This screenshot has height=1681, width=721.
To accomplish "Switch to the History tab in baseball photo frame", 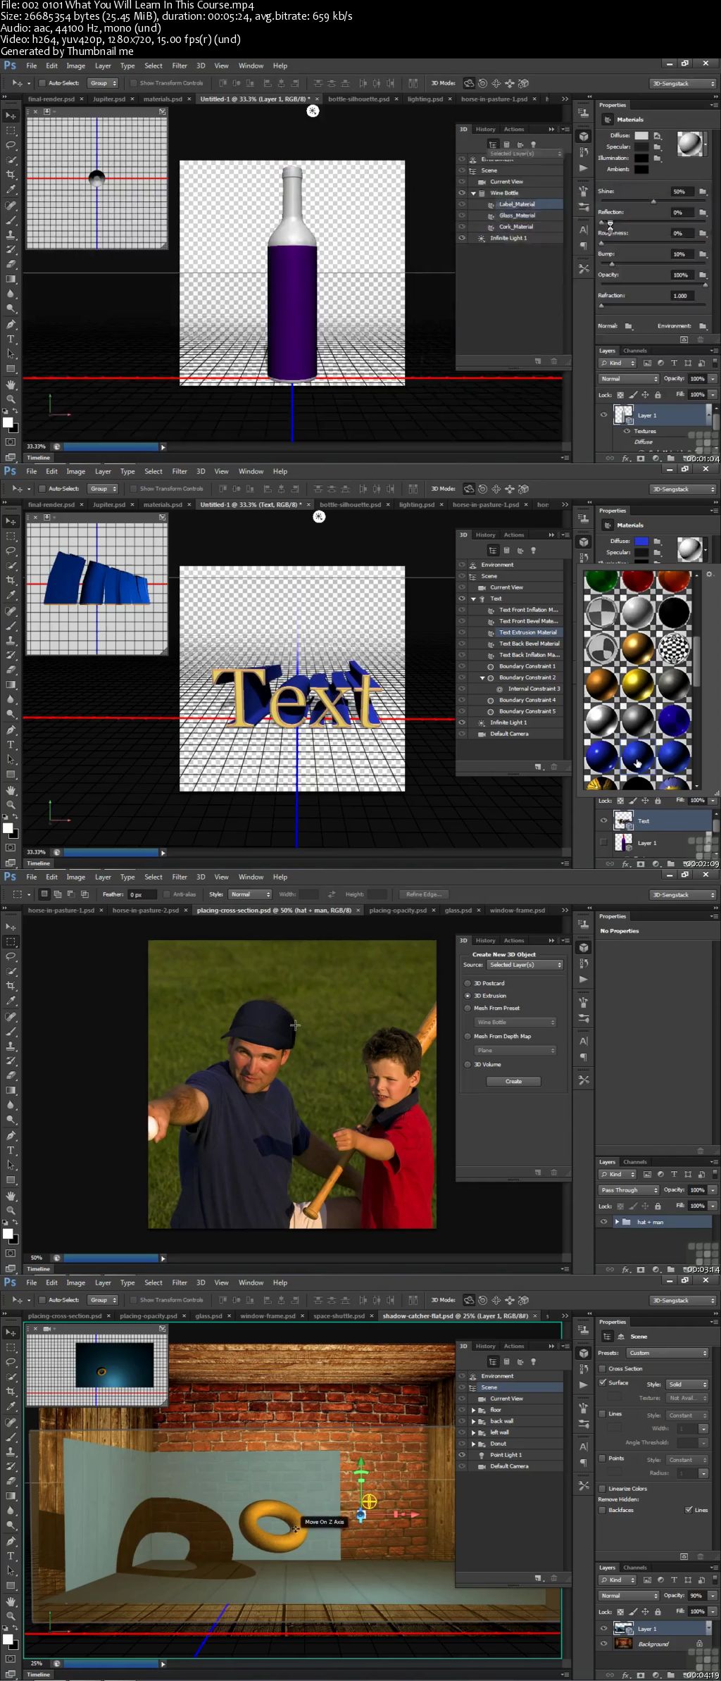I will [x=485, y=941].
